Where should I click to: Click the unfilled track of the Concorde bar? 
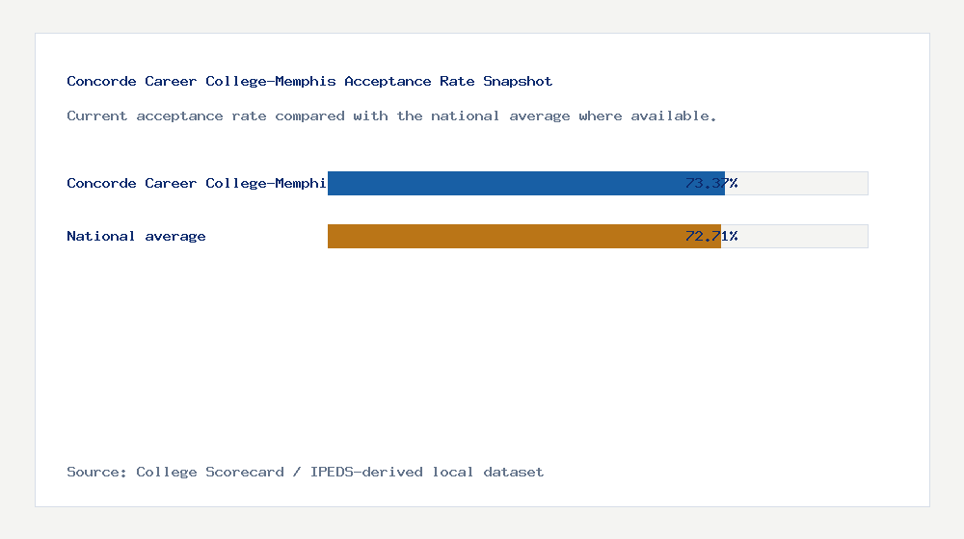tap(802, 183)
